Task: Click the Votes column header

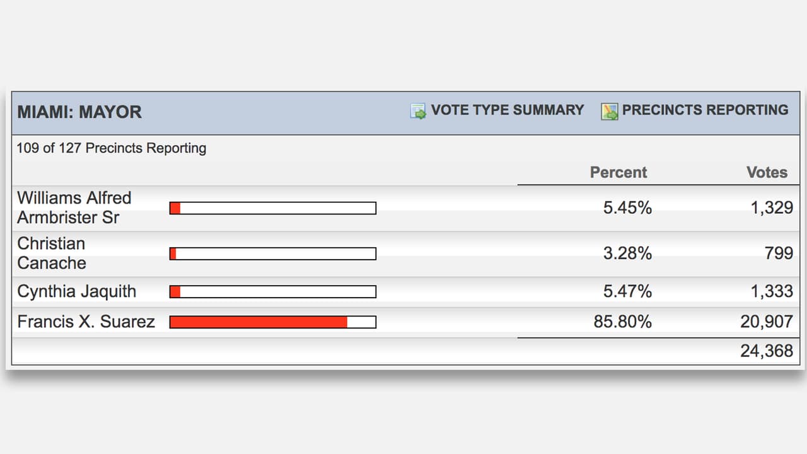Action: click(x=767, y=173)
